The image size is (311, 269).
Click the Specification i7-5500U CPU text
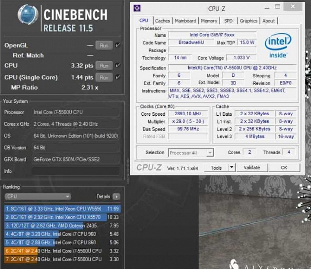pyautogui.click(x=232, y=68)
